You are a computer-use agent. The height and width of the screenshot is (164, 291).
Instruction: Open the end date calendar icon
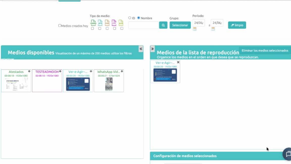click(x=213, y=29)
